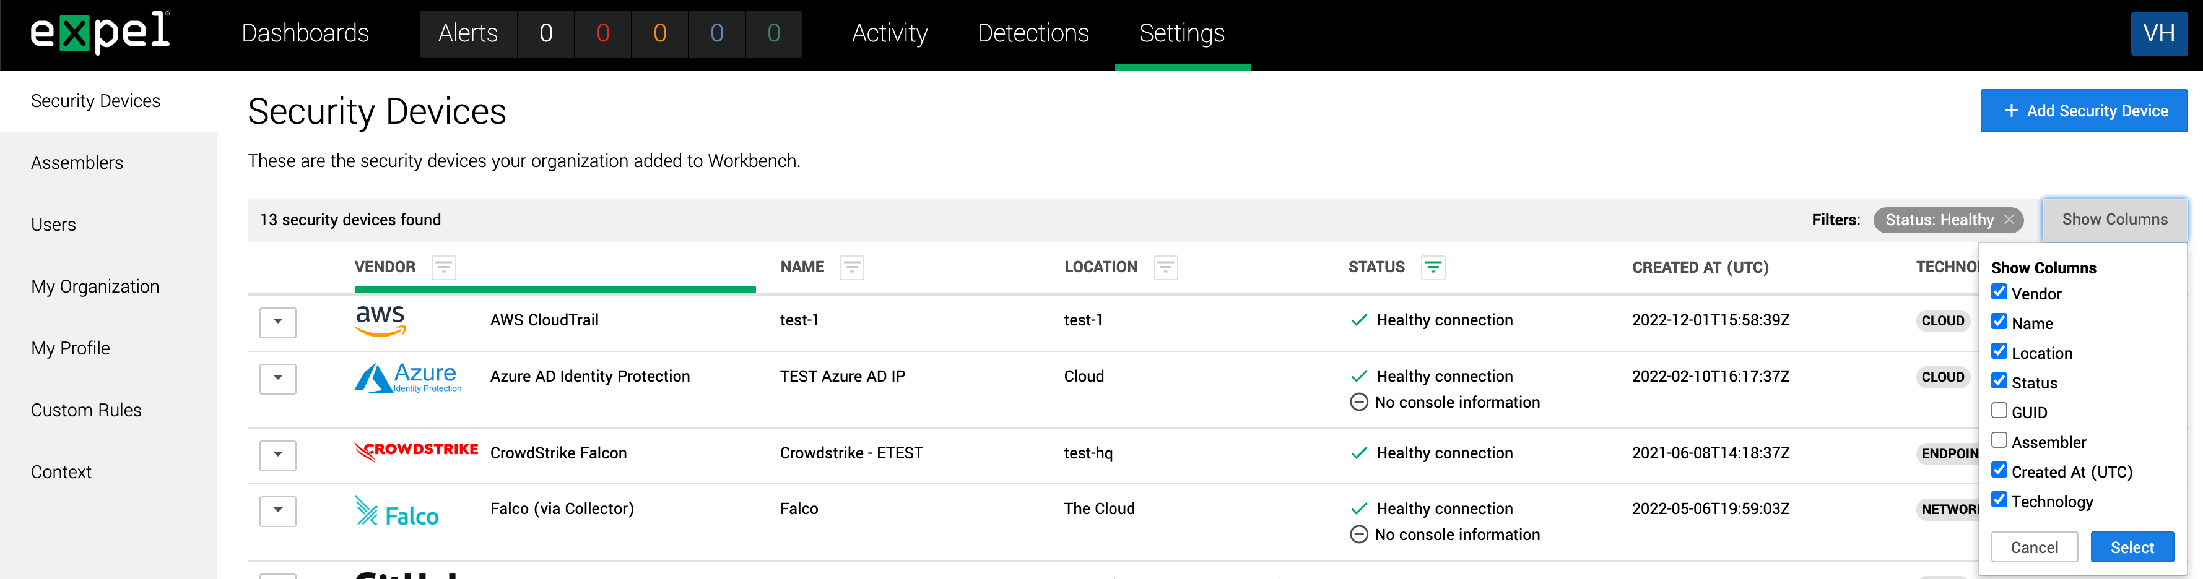
Task: Uncheck the Location column checkbox
Action: pyautogui.click(x=1999, y=352)
